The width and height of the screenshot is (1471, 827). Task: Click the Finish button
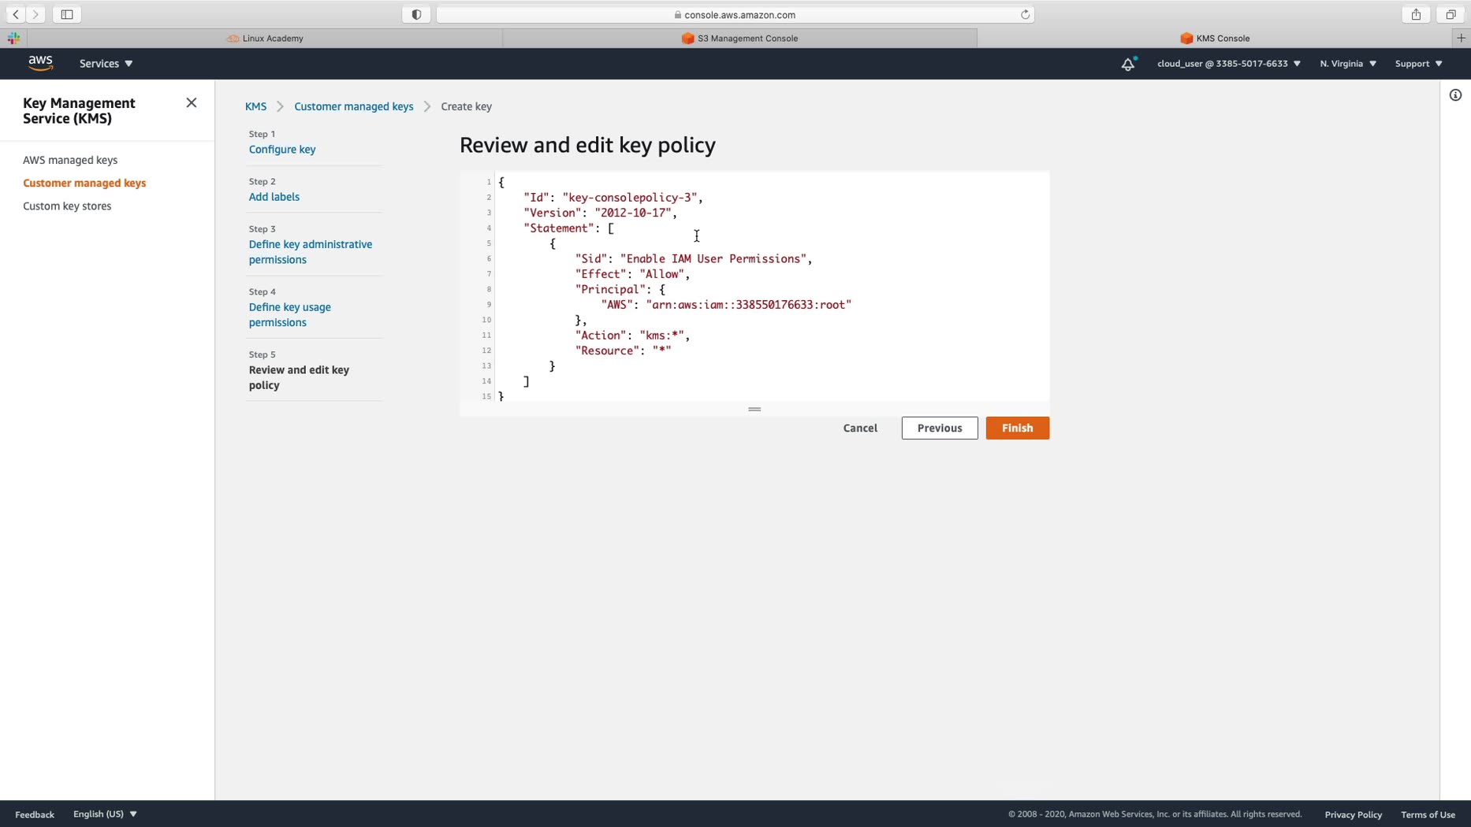(1017, 428)
